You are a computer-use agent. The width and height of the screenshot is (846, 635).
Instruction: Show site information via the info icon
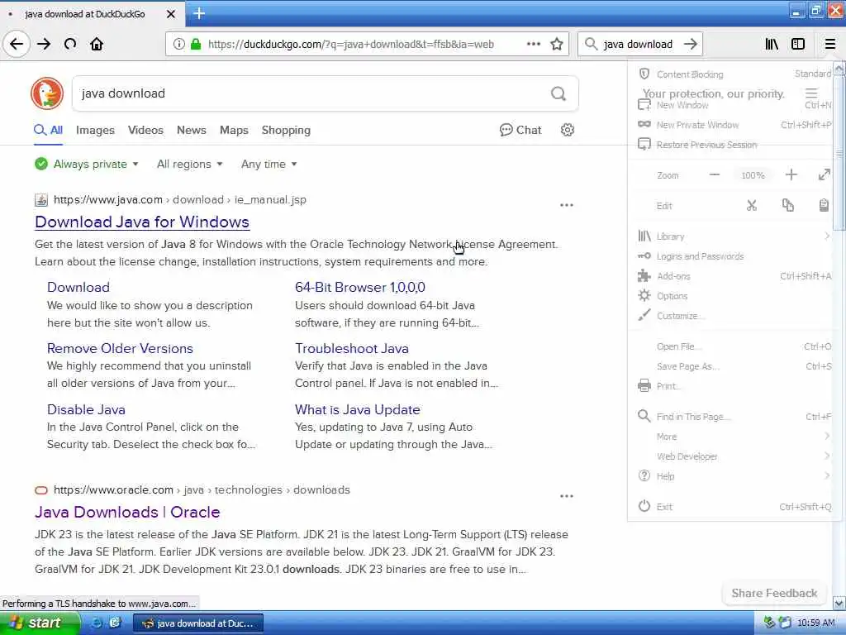(178, 45)
